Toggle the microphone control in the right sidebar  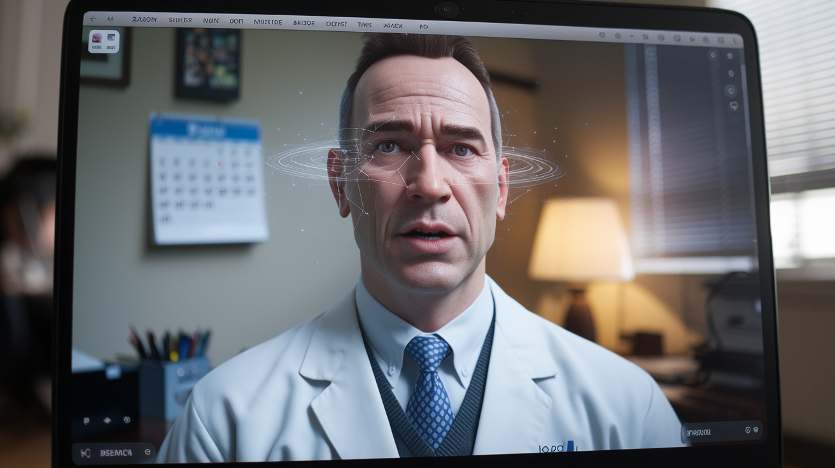732,73
